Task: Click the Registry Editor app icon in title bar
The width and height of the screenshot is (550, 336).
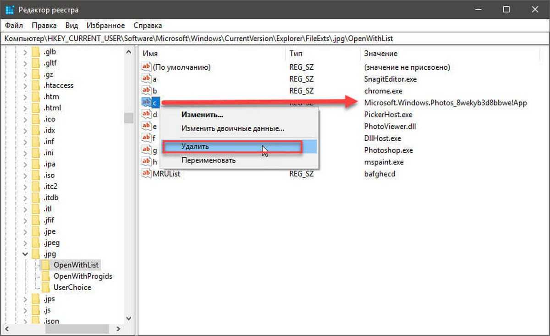Action: pos(10,10)
